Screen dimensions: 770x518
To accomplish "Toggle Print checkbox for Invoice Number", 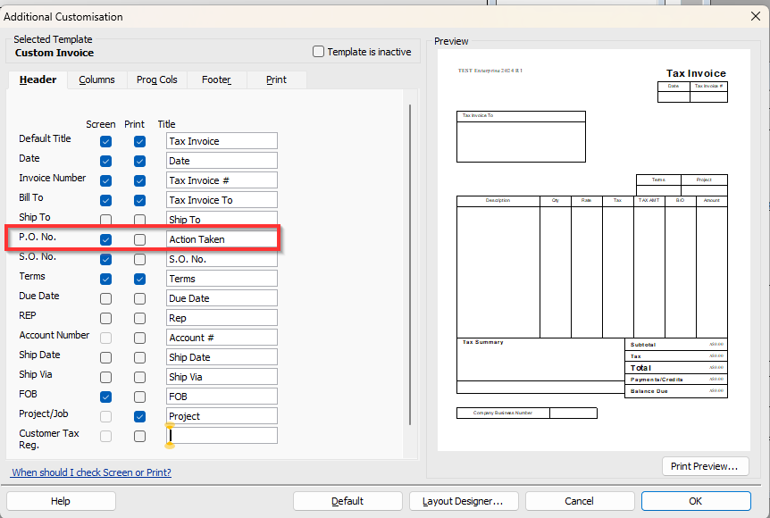I will pyautogui.click(x=140, y=180).
